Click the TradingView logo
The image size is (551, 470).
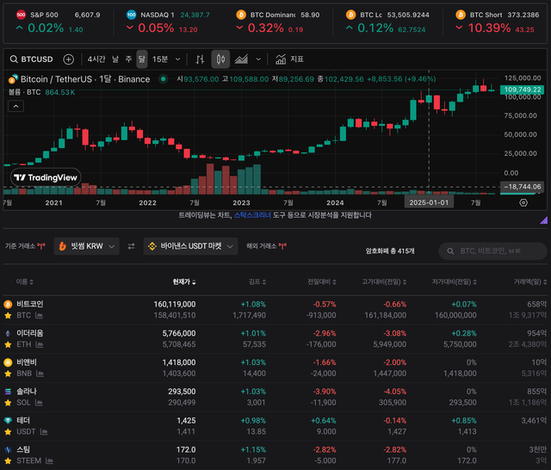[45, 177]
